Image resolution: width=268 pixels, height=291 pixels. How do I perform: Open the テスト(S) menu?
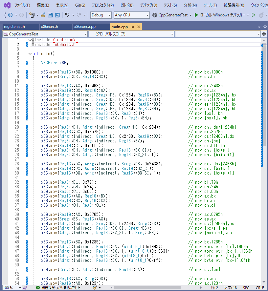coord(170,5)
